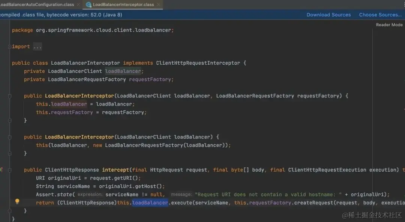The width and height of the screenshot is (405, 222).
Task: Click this.requestFactory in the constructor assignment
Action: pos(64,112)
